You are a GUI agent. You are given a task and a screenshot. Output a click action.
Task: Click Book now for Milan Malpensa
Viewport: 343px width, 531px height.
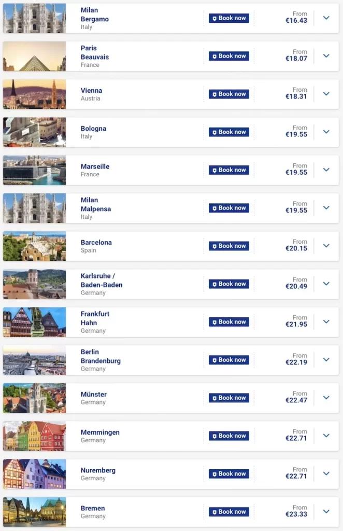click(x=229, y=208)
